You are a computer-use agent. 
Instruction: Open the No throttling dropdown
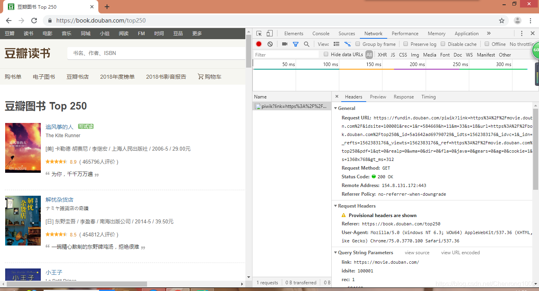coord(523,44)
